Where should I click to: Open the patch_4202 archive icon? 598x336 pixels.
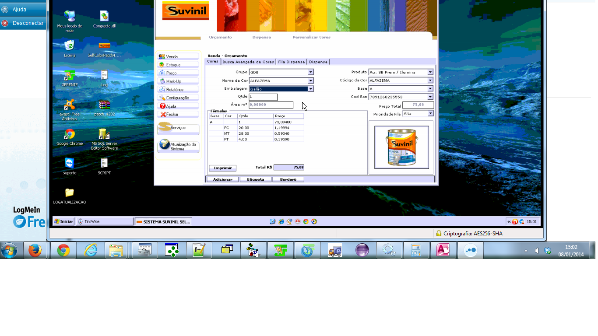pyautogui.click(x=104, y=108)
